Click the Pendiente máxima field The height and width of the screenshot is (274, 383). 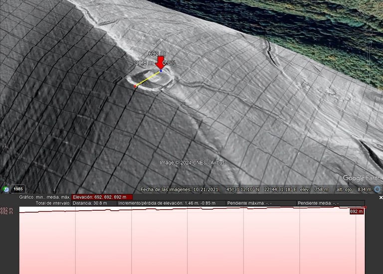(x=261, y=203)
